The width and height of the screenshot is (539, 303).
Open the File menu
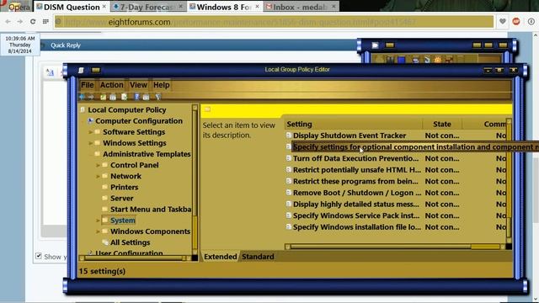pos(88,85)
